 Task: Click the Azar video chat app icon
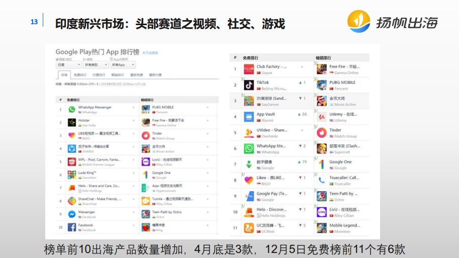point(145,188)
